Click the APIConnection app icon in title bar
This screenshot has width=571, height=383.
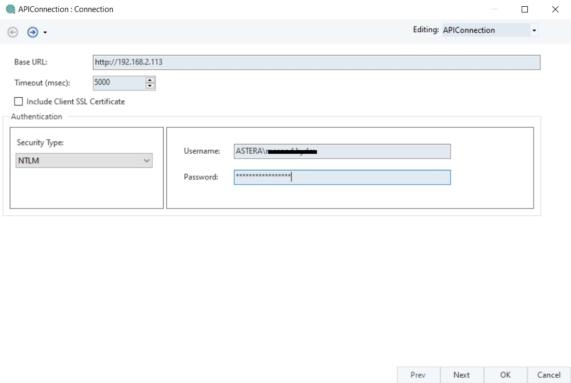click(10, 9)
